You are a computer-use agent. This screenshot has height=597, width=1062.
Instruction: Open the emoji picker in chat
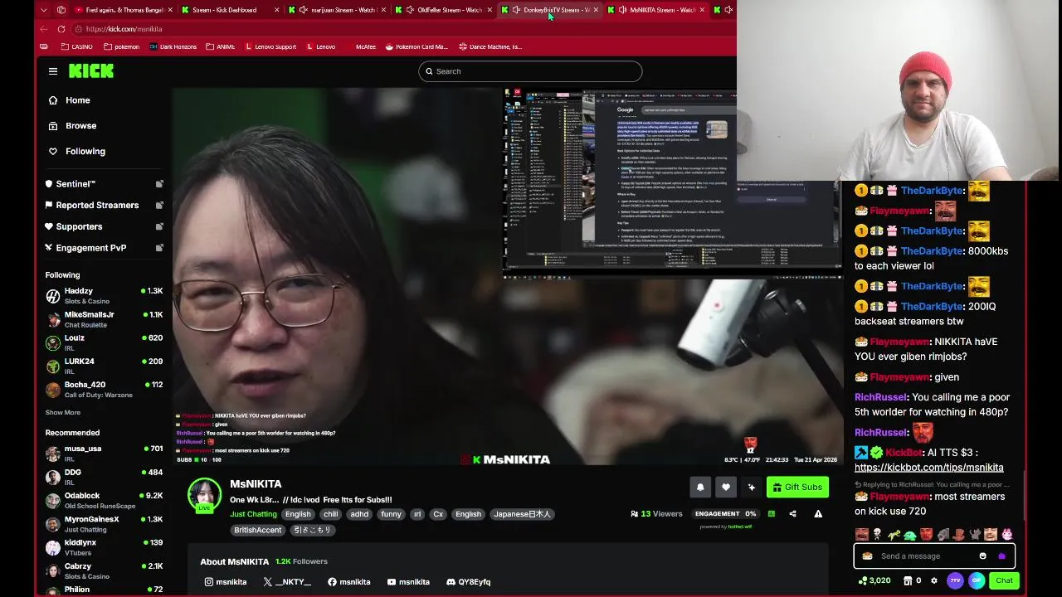983,556
